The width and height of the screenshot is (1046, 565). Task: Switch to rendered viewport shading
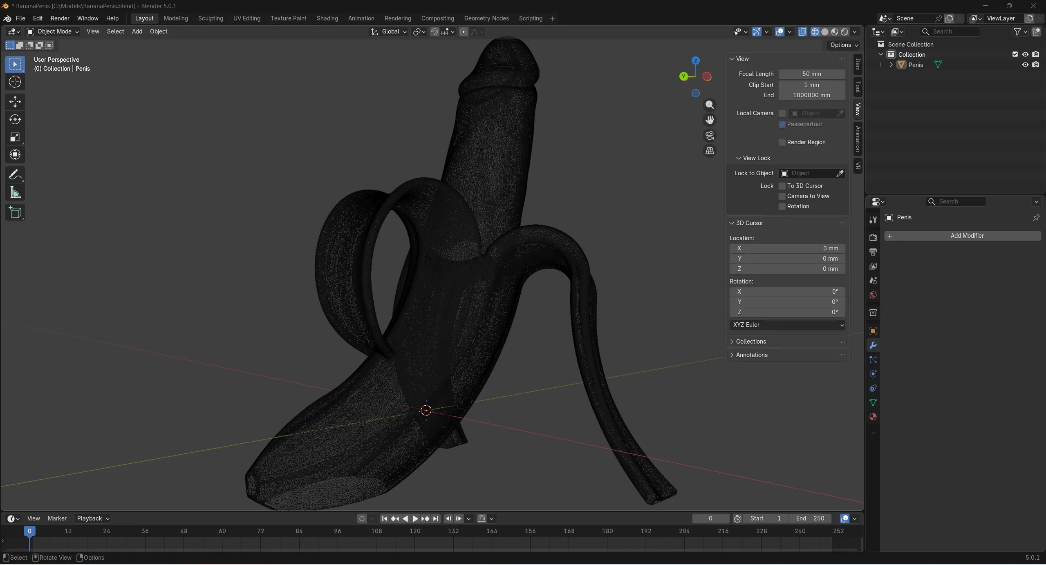tap(844, 32)
